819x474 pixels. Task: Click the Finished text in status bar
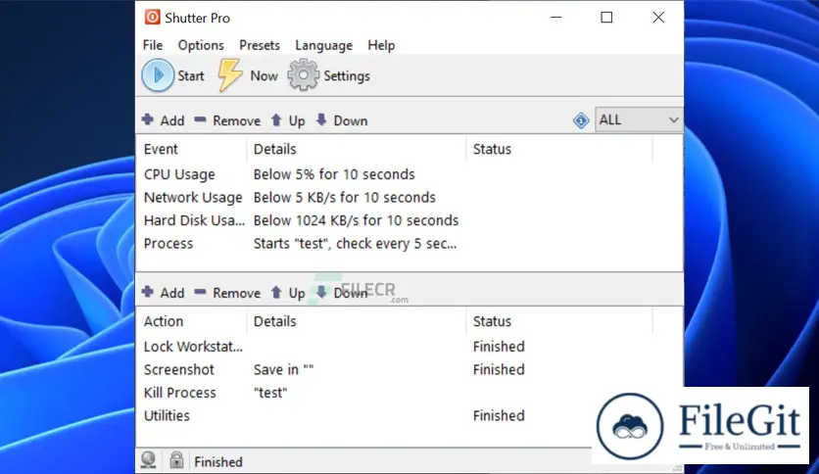218,462
